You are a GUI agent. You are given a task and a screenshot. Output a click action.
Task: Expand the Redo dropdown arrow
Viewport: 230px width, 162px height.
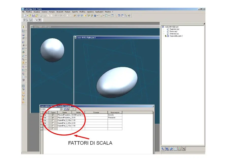63,15
